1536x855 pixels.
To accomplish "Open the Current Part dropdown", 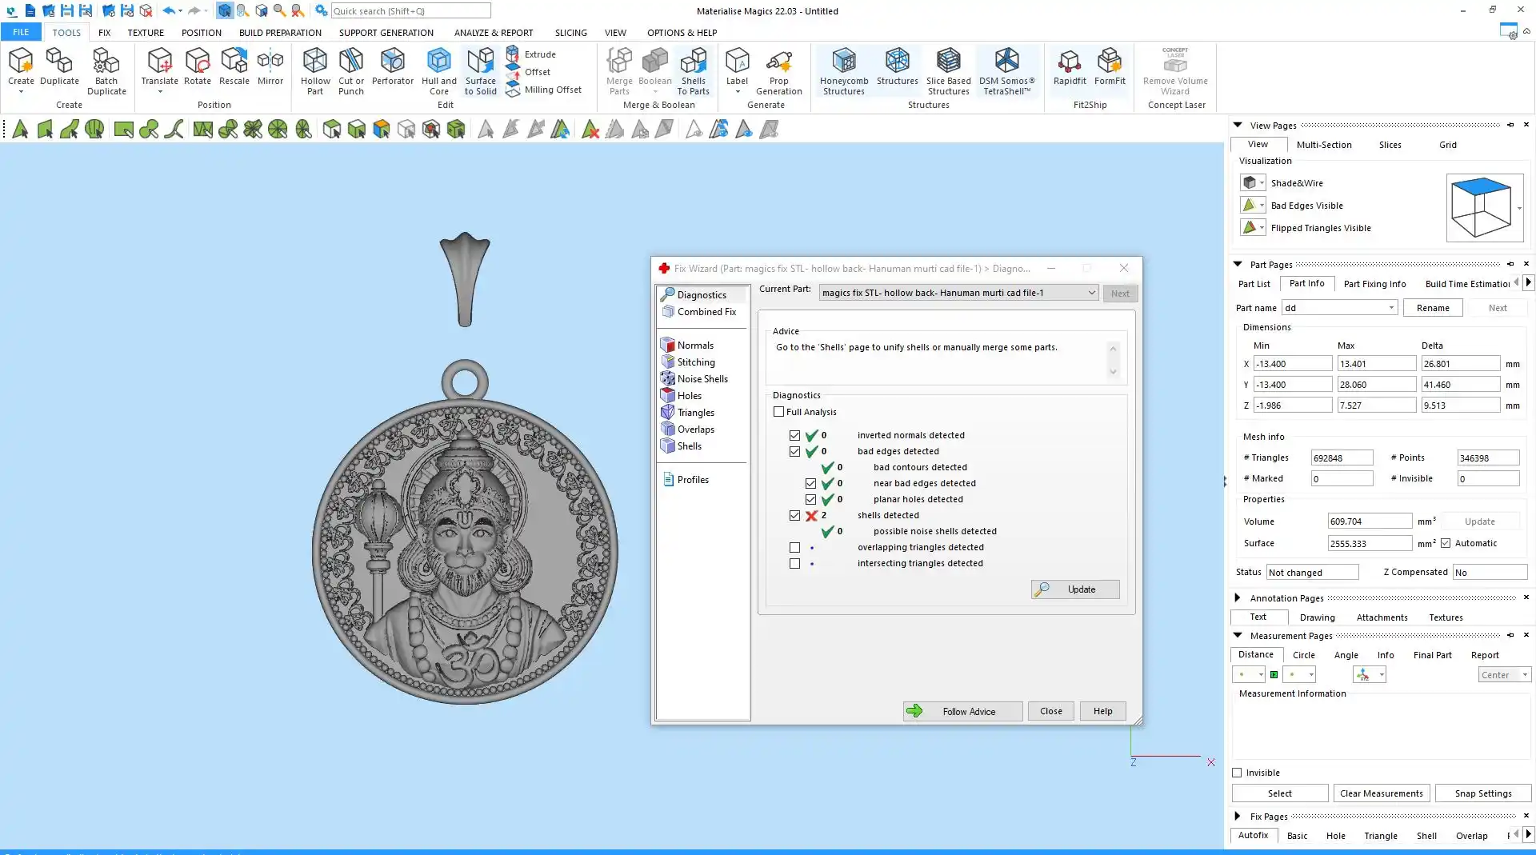I will [1091, 293].
